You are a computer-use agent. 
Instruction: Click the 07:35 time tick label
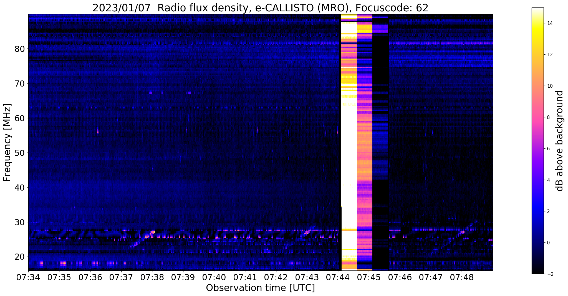point(59,277)
